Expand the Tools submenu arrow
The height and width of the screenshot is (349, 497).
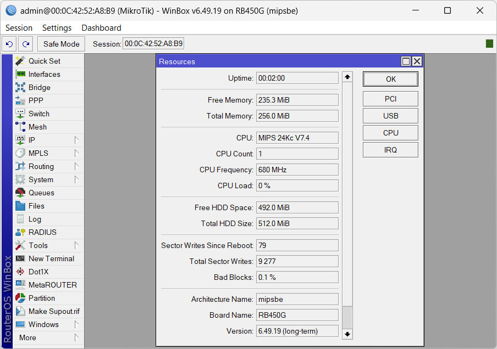coord(76,245)
